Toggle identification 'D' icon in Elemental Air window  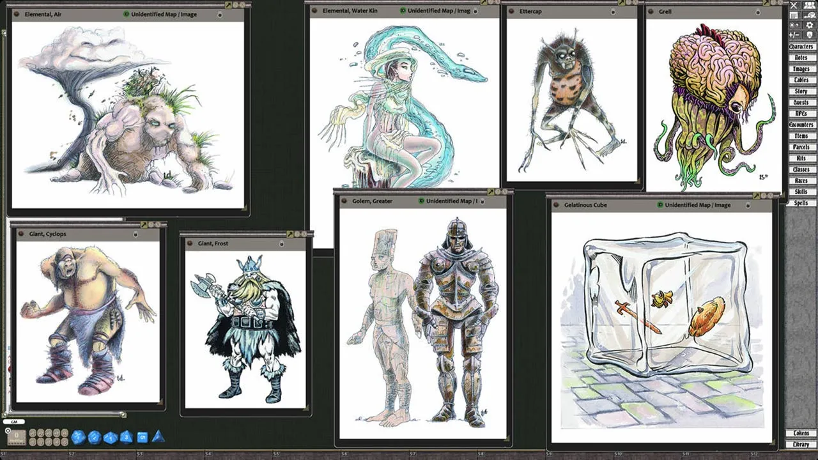point(127,14)
